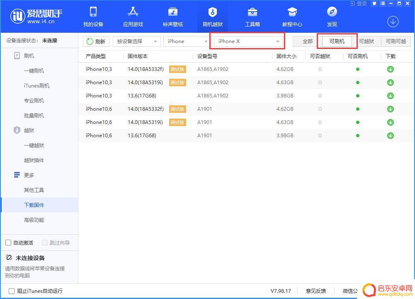Download iPhone10,6 14.0(18A5332f) firmware

[x=391, y=109]
